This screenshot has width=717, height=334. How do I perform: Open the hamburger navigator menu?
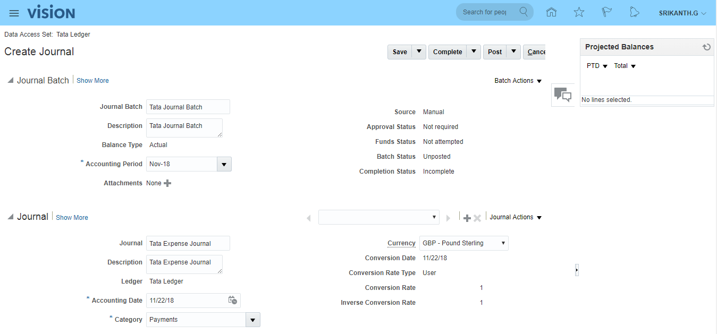[14, 13]
